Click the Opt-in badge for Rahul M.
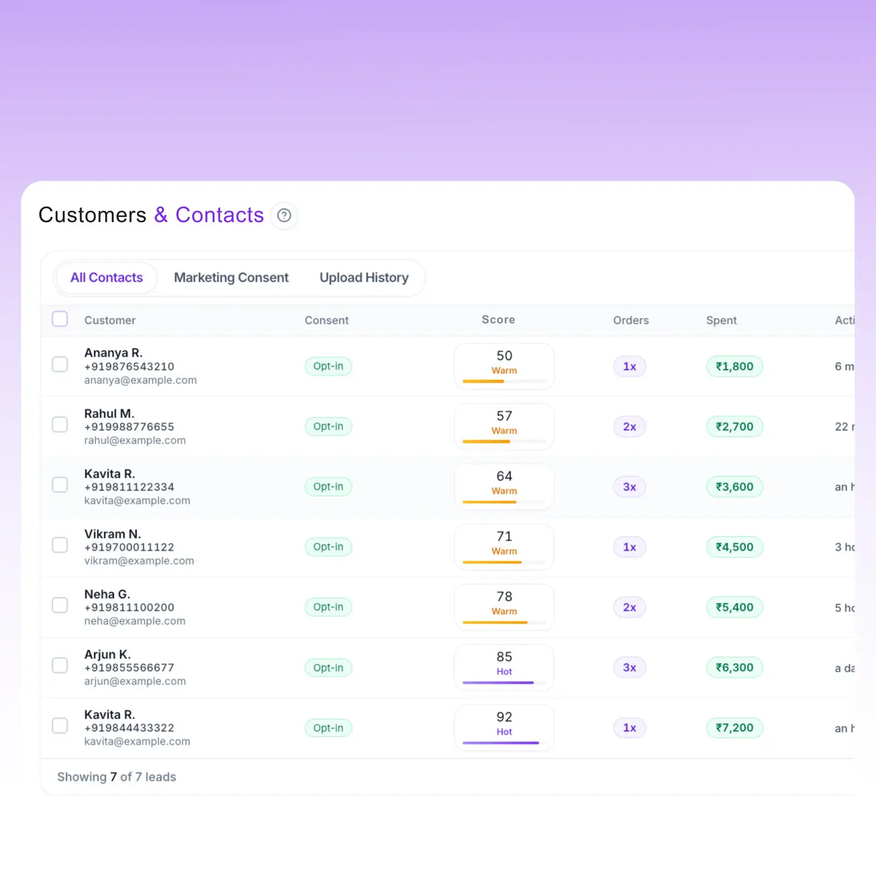 (328, 426)
